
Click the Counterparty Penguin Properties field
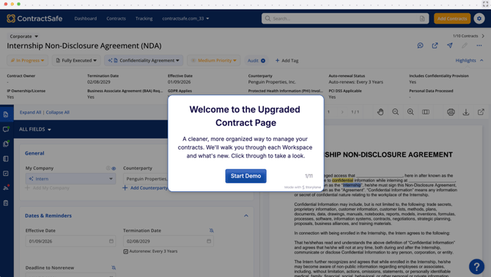click(x=146, y=179)
